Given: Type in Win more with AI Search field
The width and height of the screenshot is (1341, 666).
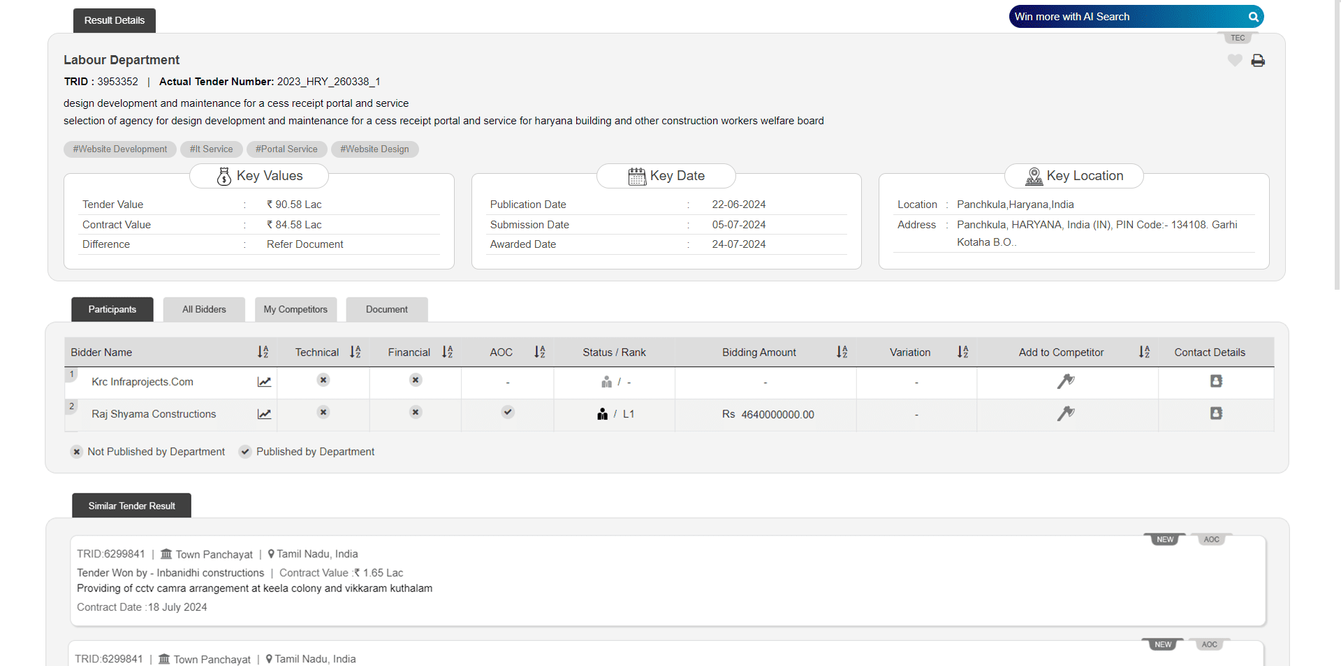Looking at the screenshot, I should (1124, 17).
